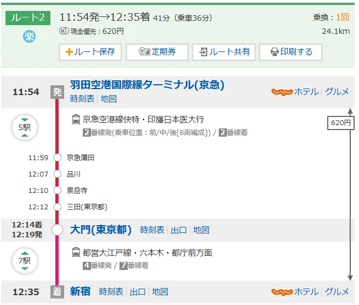The image size is (359, 305).
Task: Open 地図 for 新宿
Action: pyautogui.click(x=160, y=292)
